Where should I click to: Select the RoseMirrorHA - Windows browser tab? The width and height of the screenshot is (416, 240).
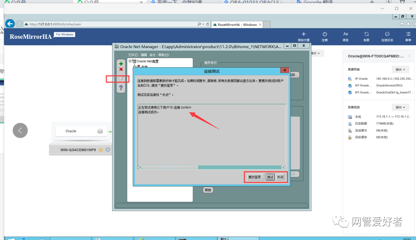pos(237,24)
